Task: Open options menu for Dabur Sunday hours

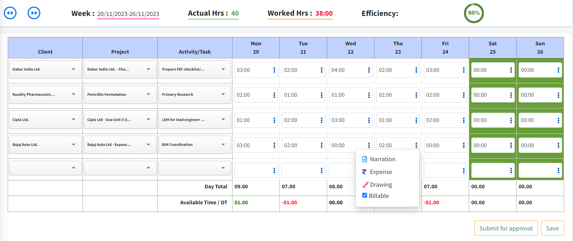Action: (x=558, y=70)
